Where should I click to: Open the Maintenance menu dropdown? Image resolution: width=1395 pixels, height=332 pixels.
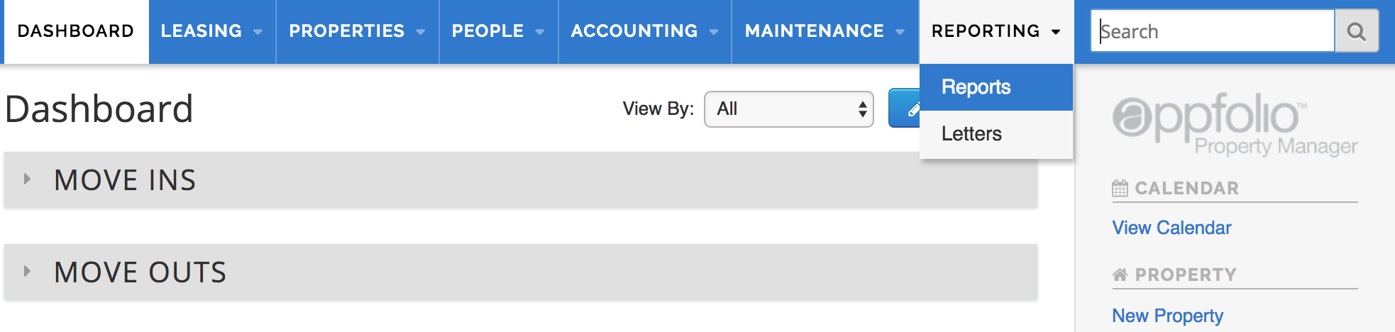point(825,31)
